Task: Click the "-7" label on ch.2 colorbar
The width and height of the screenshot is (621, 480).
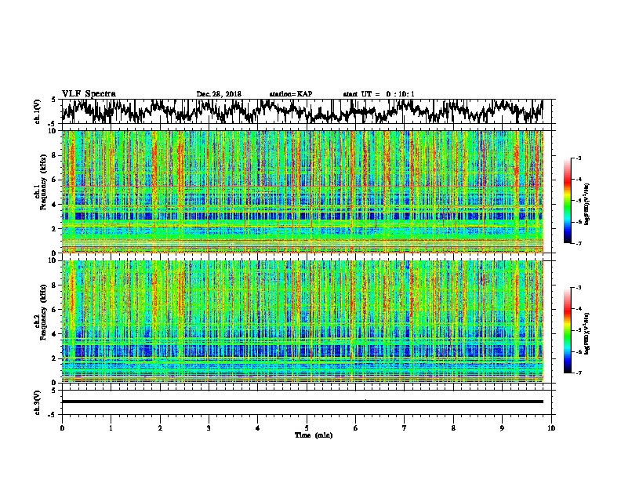Action: [579, 373]
